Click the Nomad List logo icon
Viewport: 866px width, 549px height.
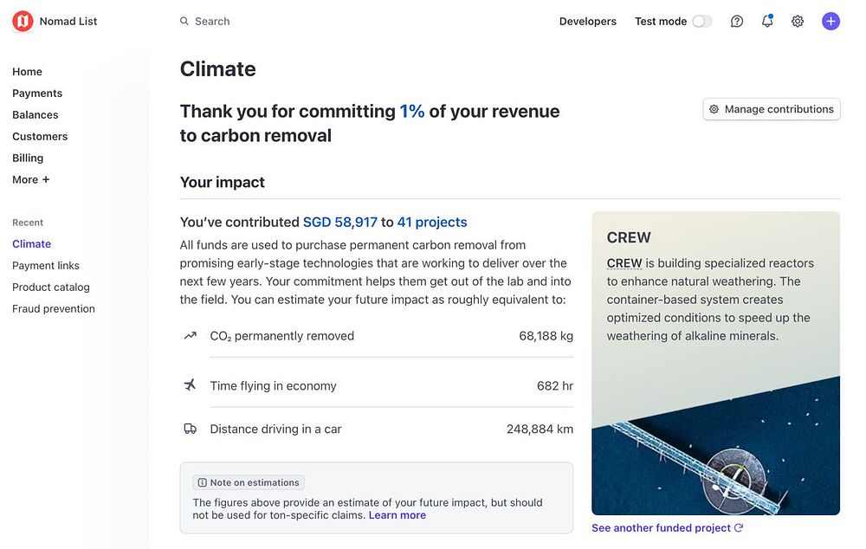(23, 22)
